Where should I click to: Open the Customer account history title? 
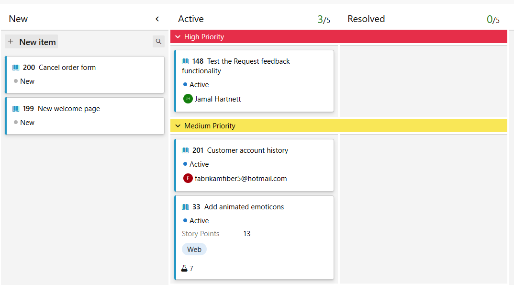247,150
